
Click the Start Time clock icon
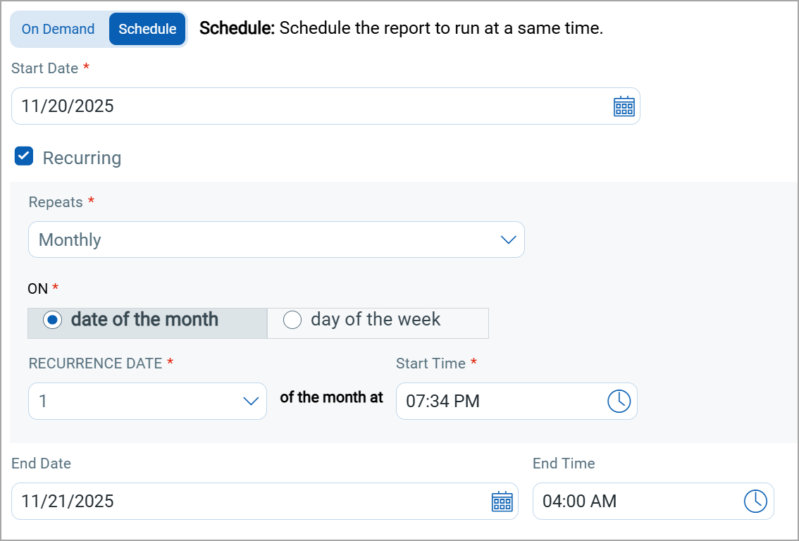[x=619, y=401]
